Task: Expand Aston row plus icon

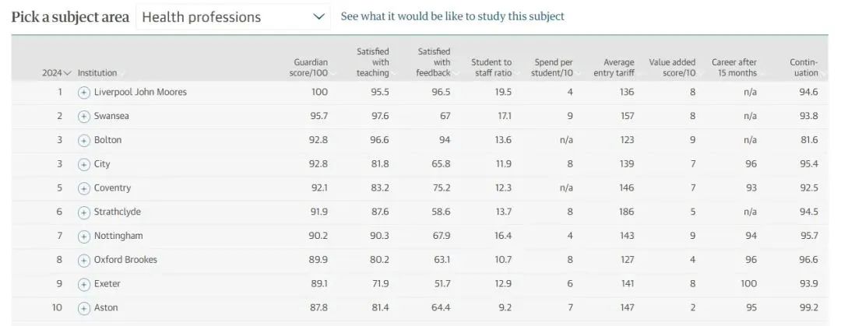Action: [x=83, y=308]
